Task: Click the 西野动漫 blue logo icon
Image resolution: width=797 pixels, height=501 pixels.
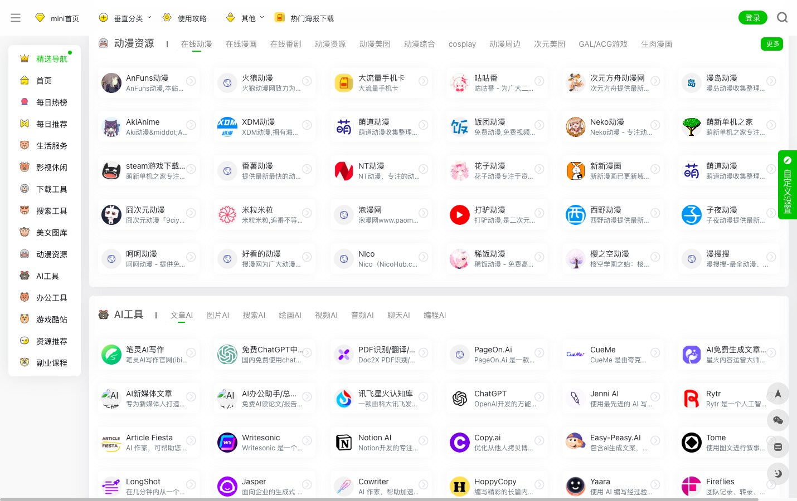Action: point(576,215)
